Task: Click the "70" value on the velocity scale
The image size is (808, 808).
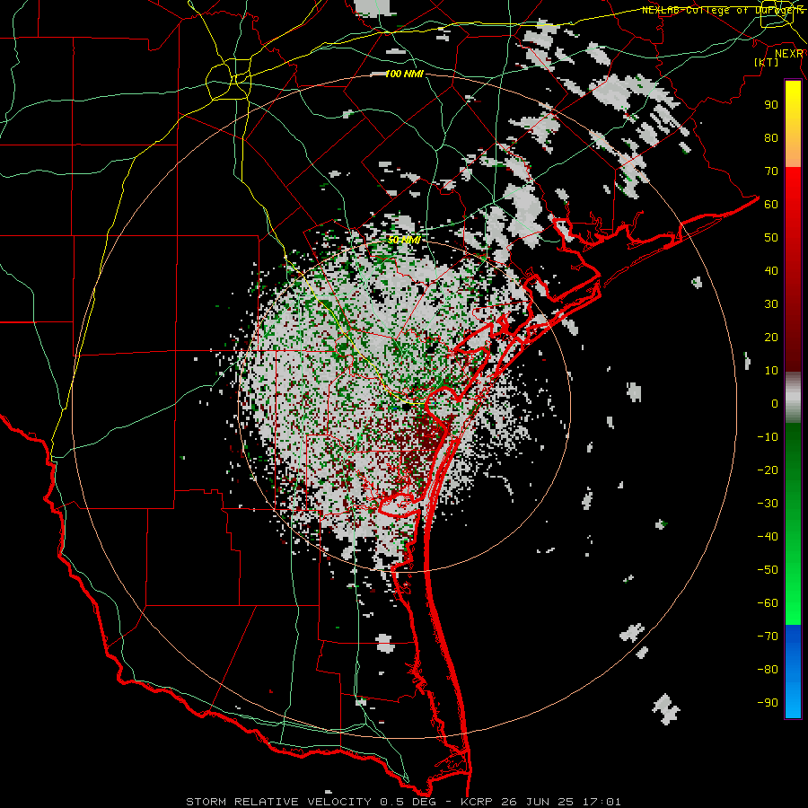Action: (x=771, y=171)
